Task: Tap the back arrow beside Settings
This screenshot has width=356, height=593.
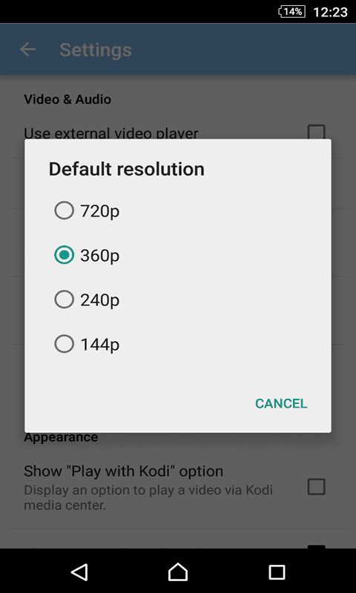Action: coord(27,50)
